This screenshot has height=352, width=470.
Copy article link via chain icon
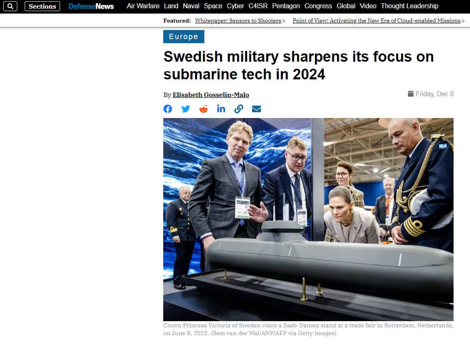(238, 109)
